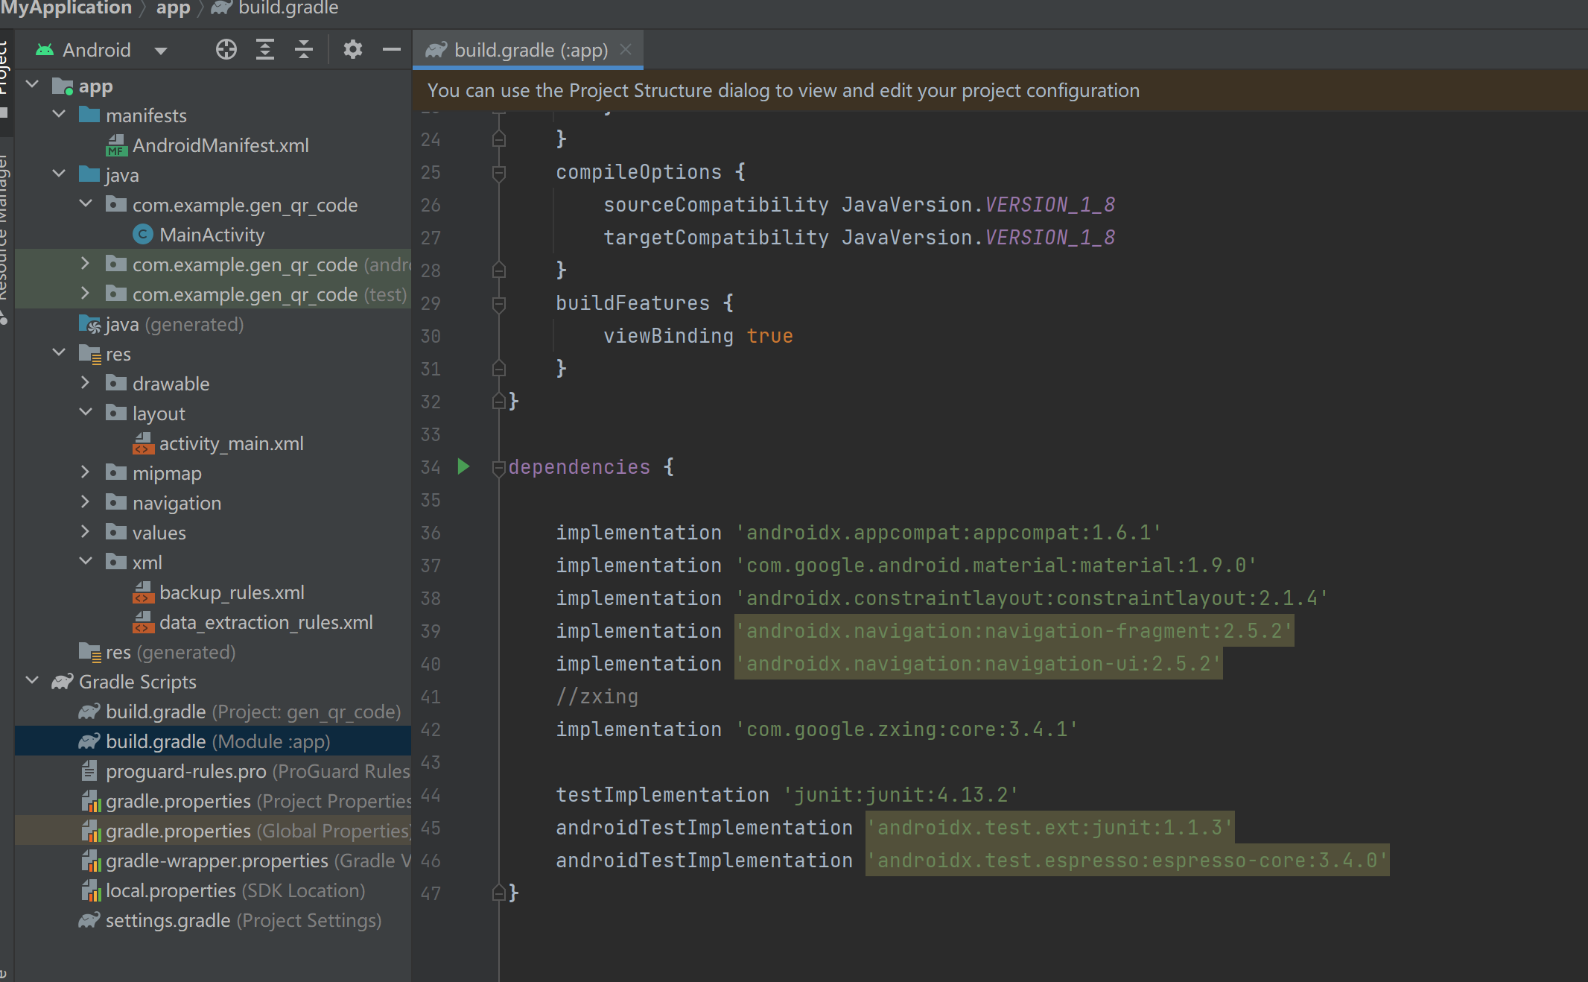Collapse the Gradle Scripts node
Image resolution: width=1588 pixels, height=982 pixels.
[x=32, y=681]
